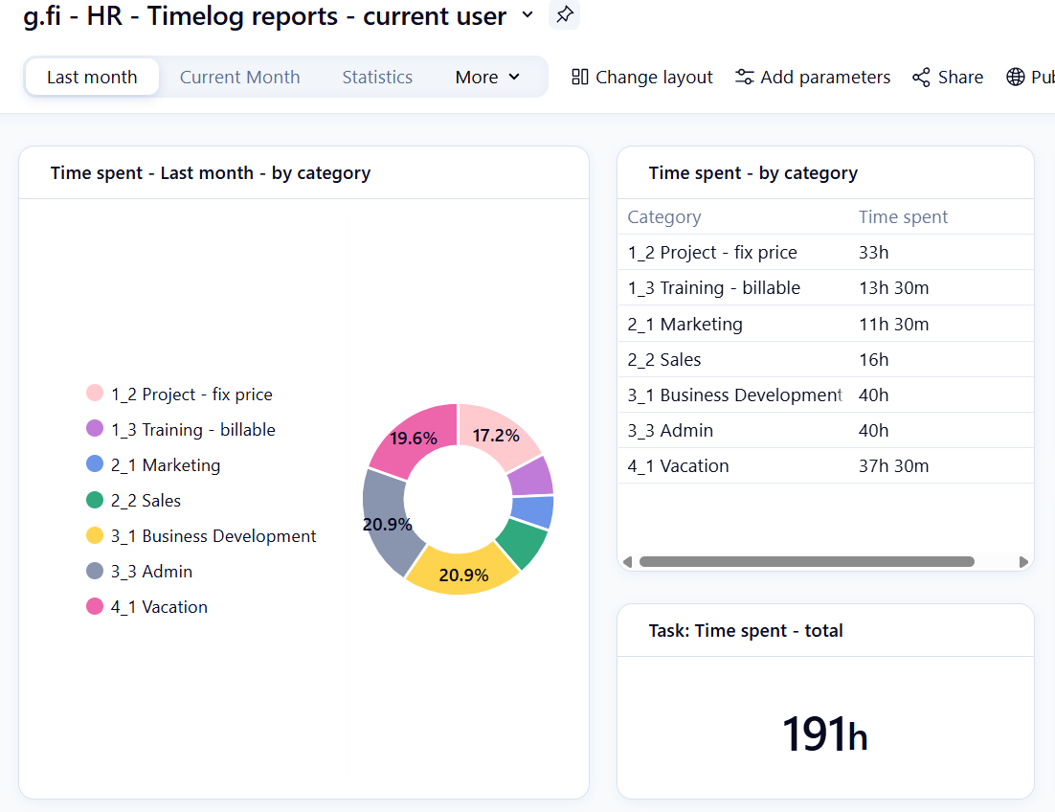The width and height of the screenshot is (1055, 812).
Task: Click the yellow Business Development donut segment
Action: click(x=460, y=571)
